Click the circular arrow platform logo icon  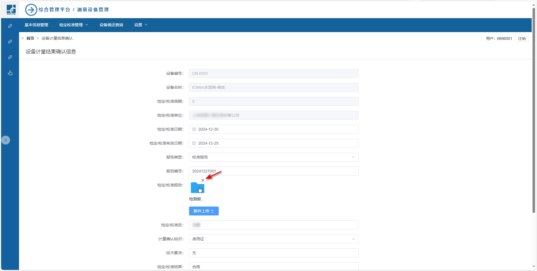(x=31, y=10)
